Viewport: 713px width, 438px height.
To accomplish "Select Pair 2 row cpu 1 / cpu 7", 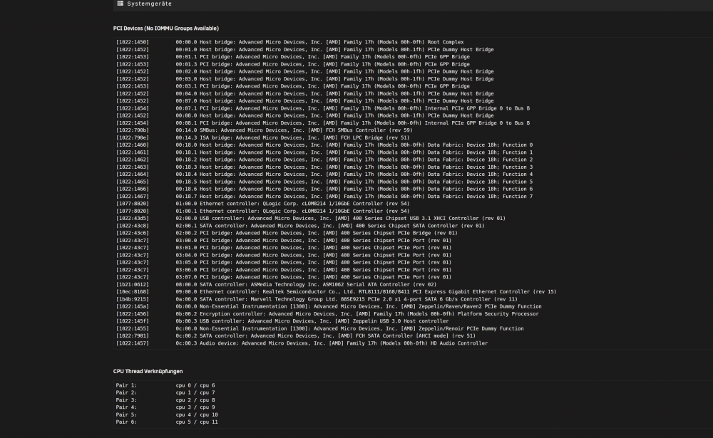I will [x=165, y=392].
